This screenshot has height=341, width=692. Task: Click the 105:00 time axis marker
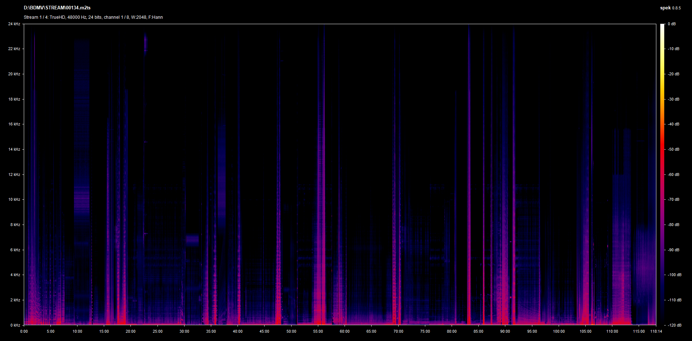[x=585, y=331]
